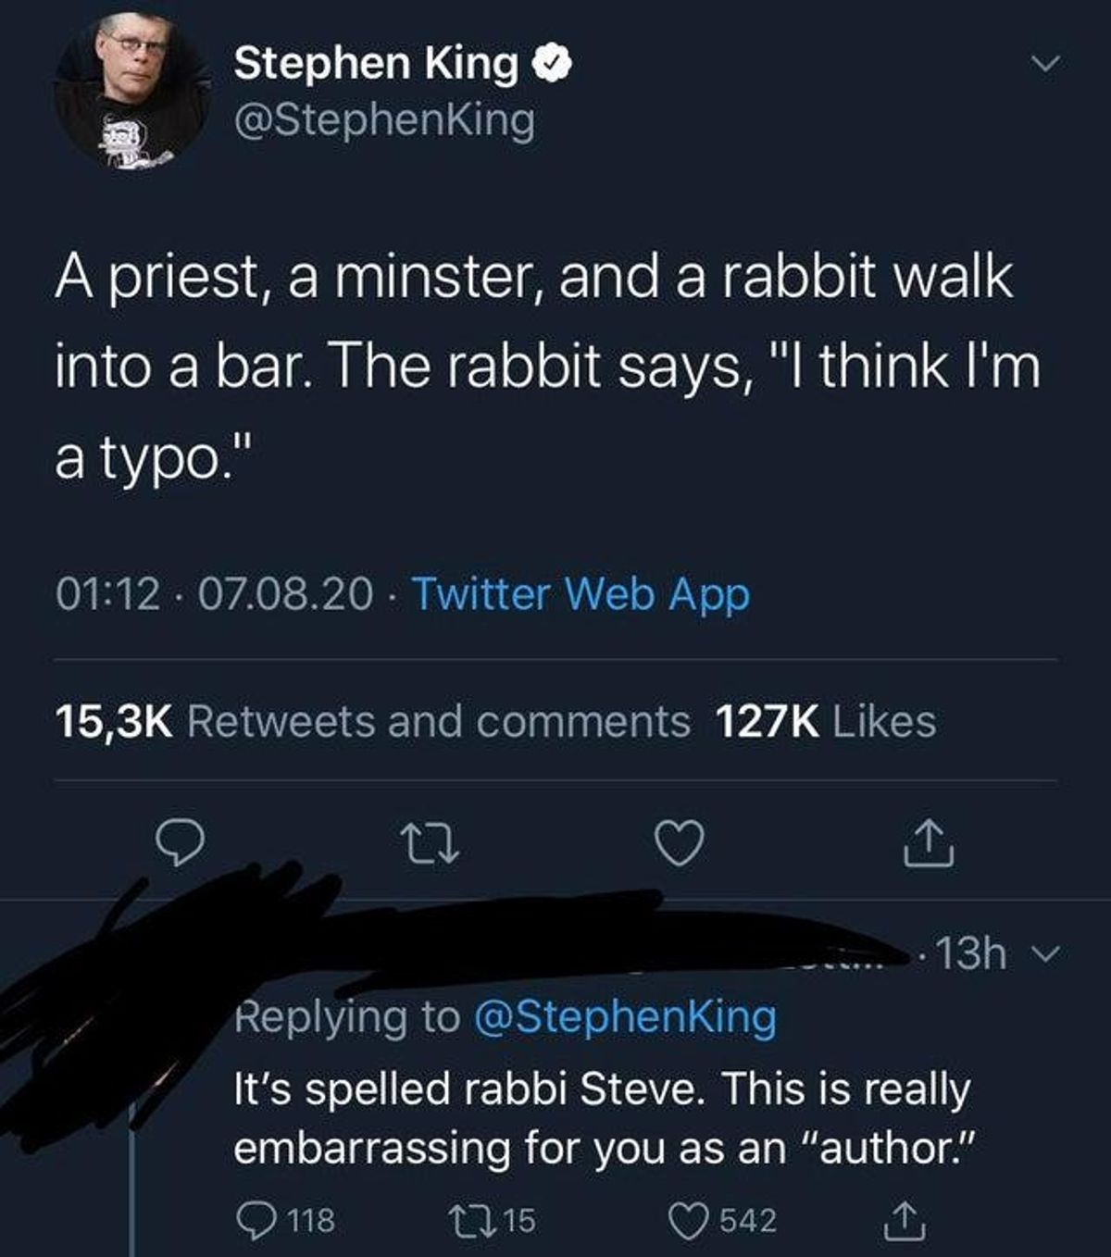Reply to Stephen King's tweet via comment icon
Image resolution: width=1111 pixels, height=1257 pixels.
click(179, 843)
